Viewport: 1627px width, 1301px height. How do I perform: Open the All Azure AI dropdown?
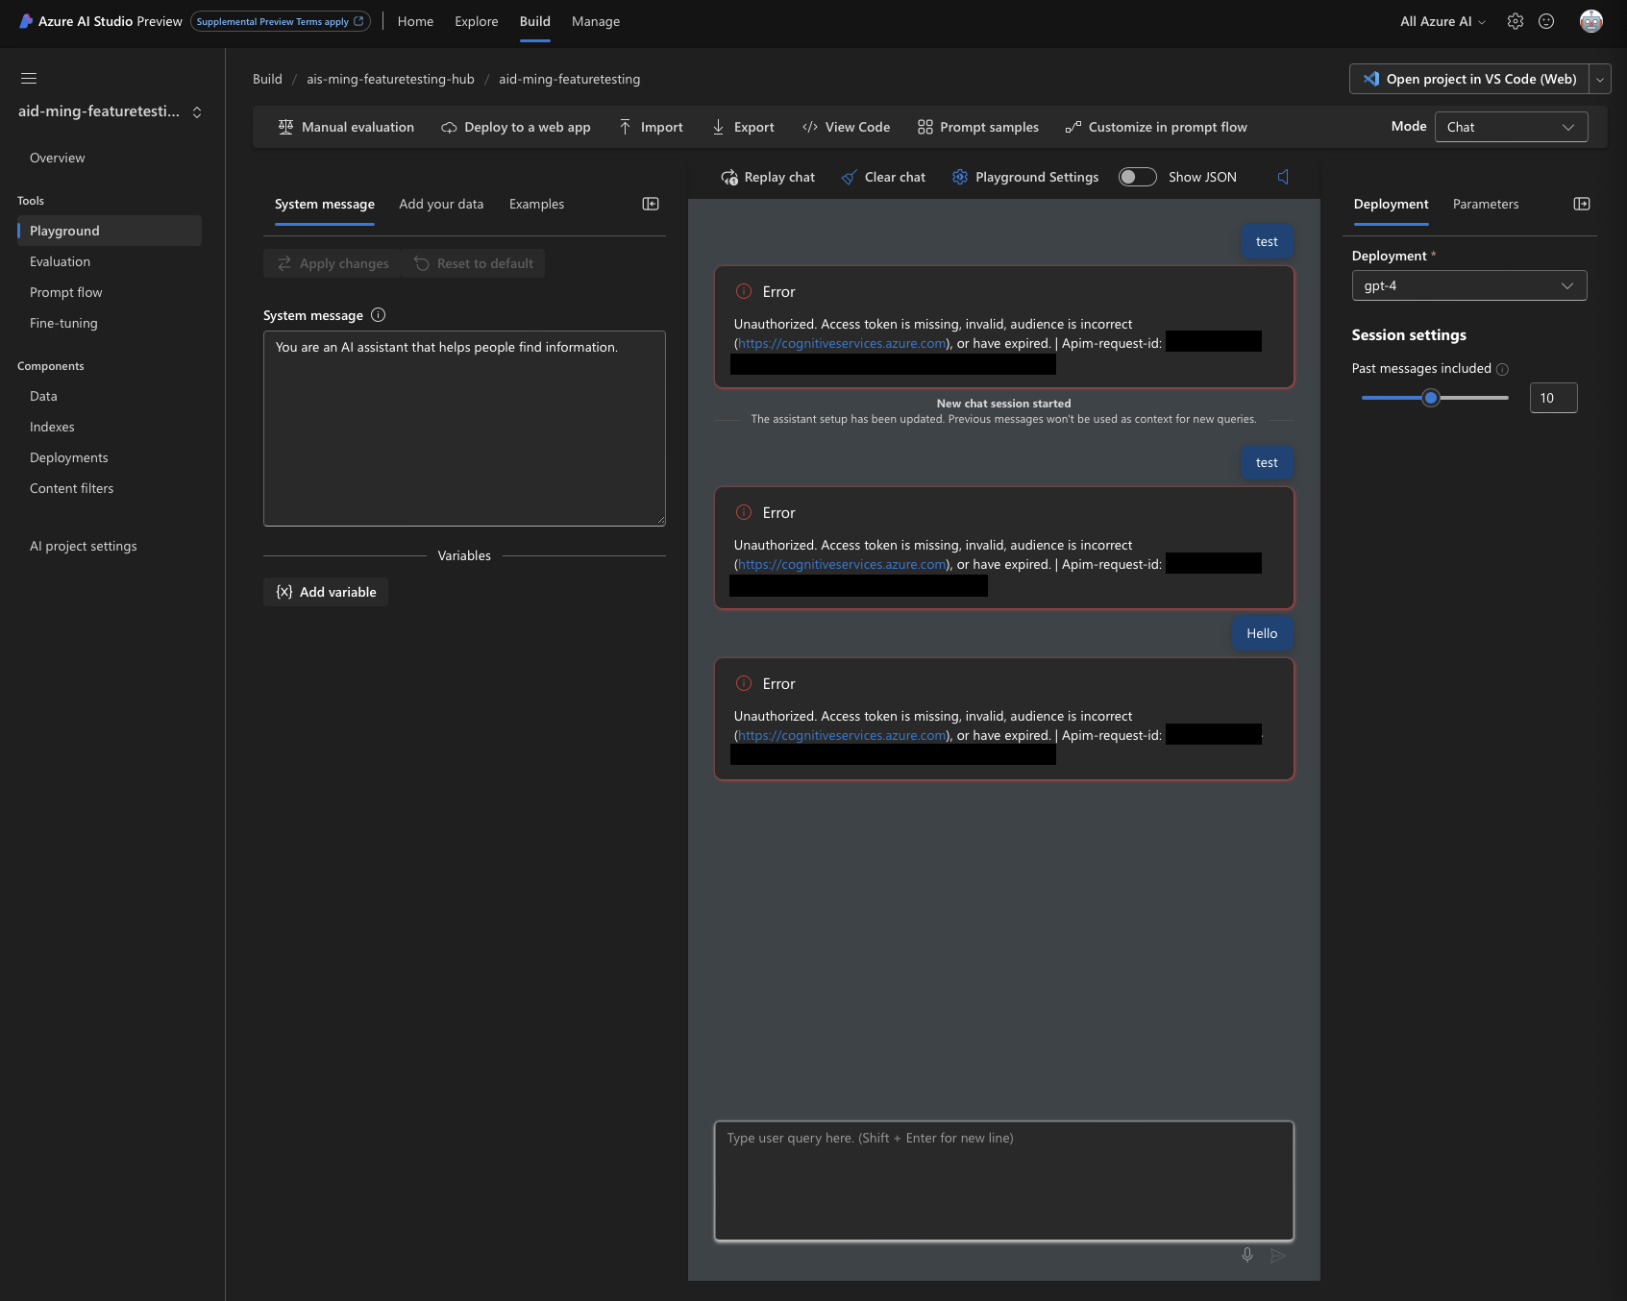tap(1442, 21)
